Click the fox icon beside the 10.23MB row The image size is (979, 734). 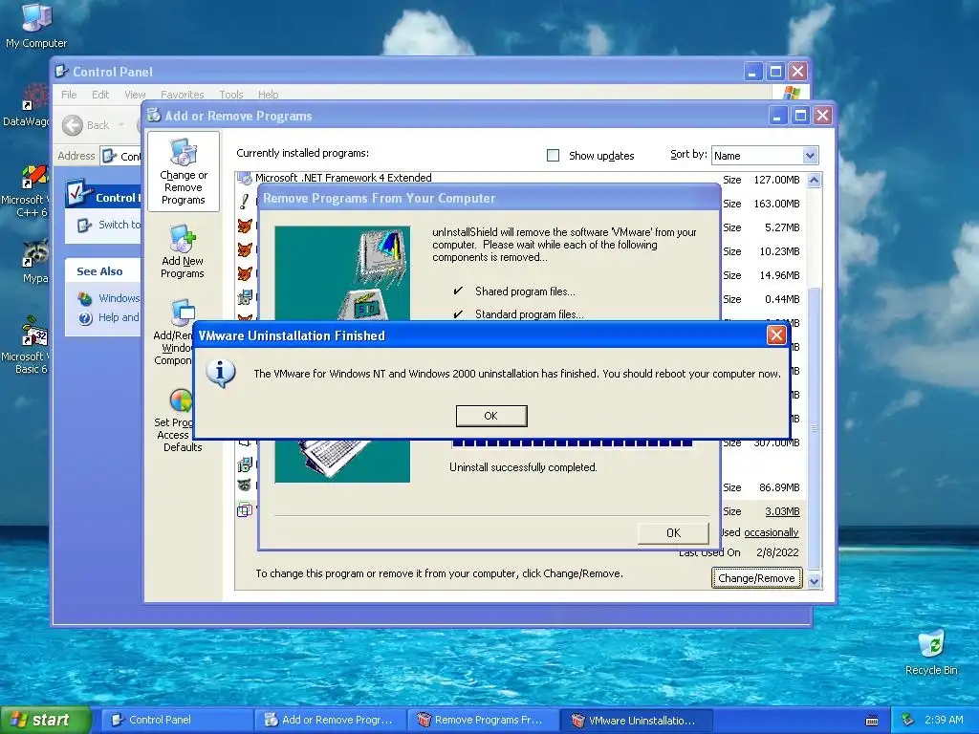[x=245, y=250]
